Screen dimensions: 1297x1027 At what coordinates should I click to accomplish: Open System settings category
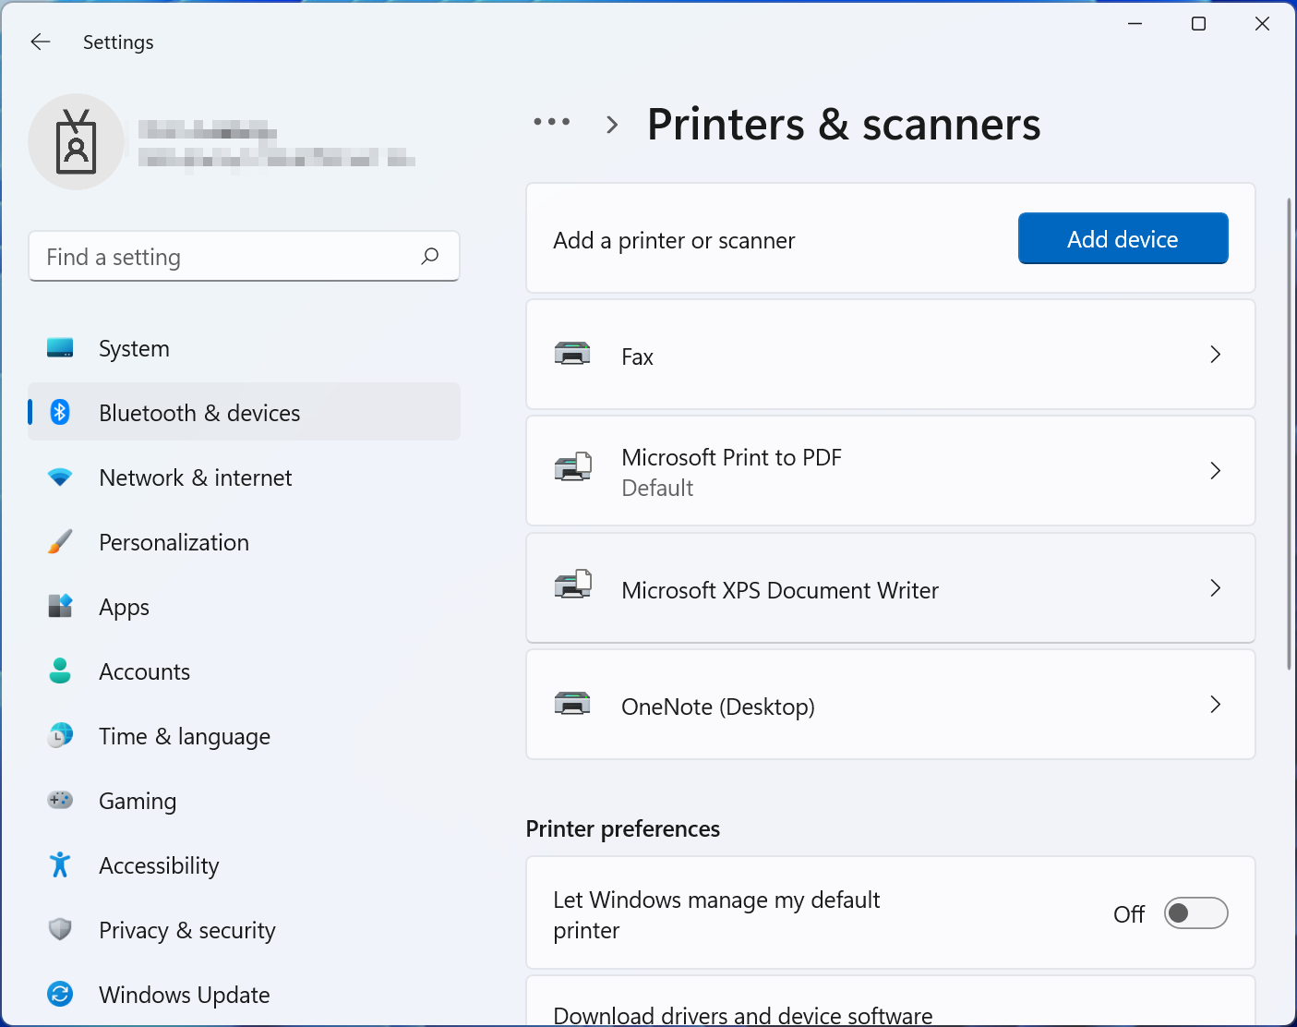[x=244, y=348]
